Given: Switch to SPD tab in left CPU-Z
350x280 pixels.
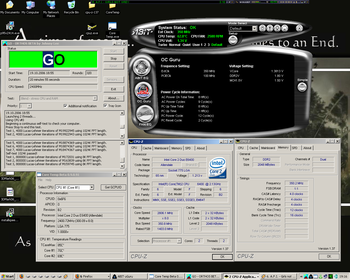Looking at the screenshot, I should (x=188, y=148).
